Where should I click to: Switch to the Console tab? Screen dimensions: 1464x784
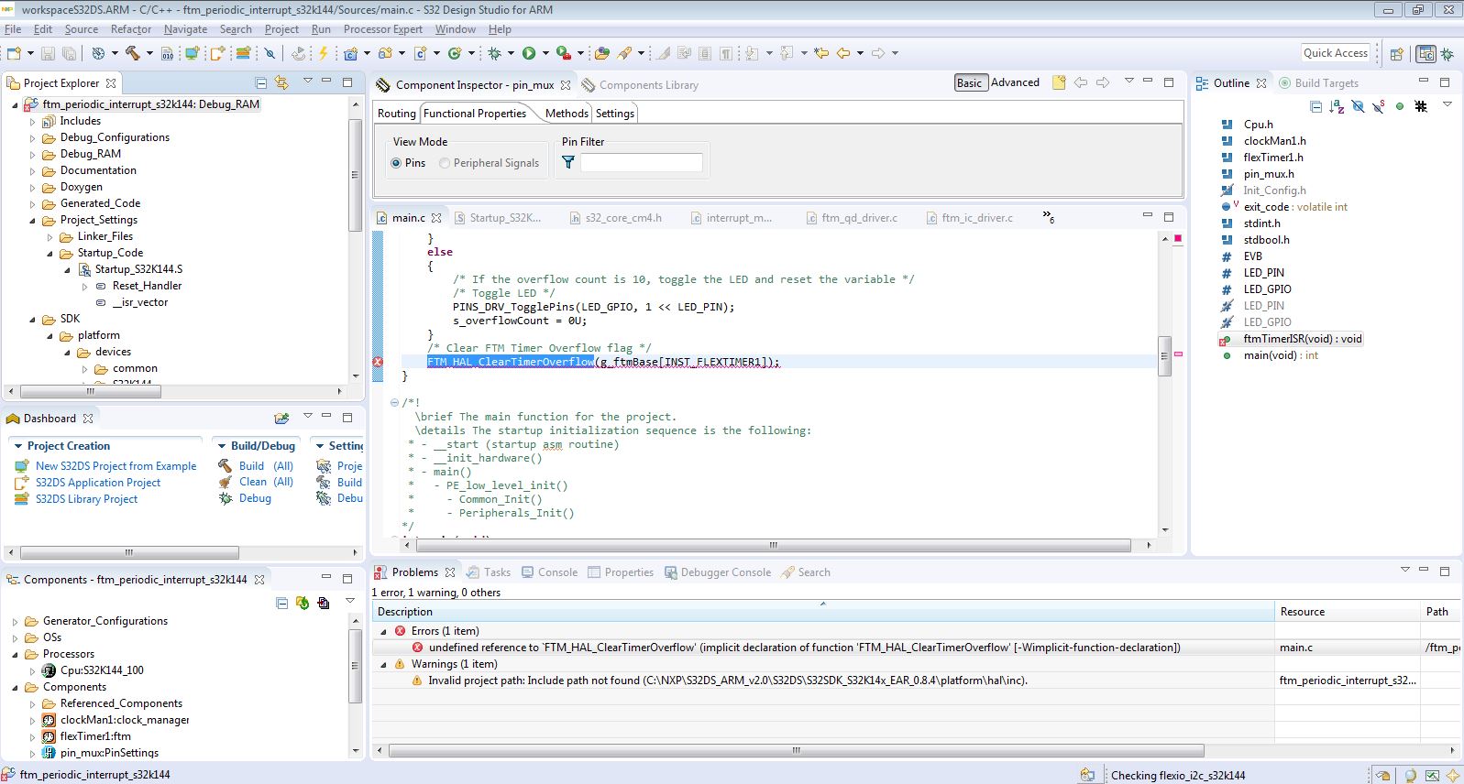point(556,572)
